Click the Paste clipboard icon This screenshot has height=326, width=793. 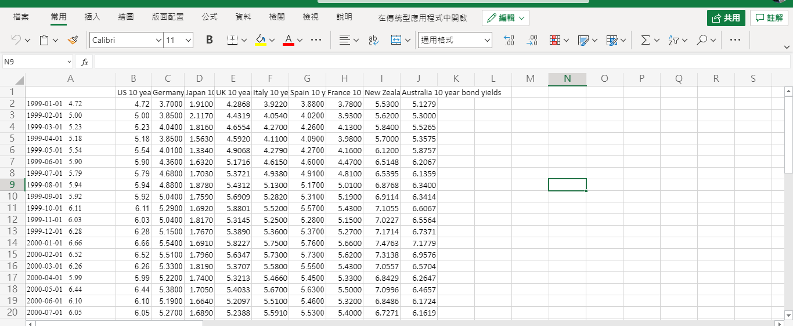pyautogui.click(x=44, y=40)
